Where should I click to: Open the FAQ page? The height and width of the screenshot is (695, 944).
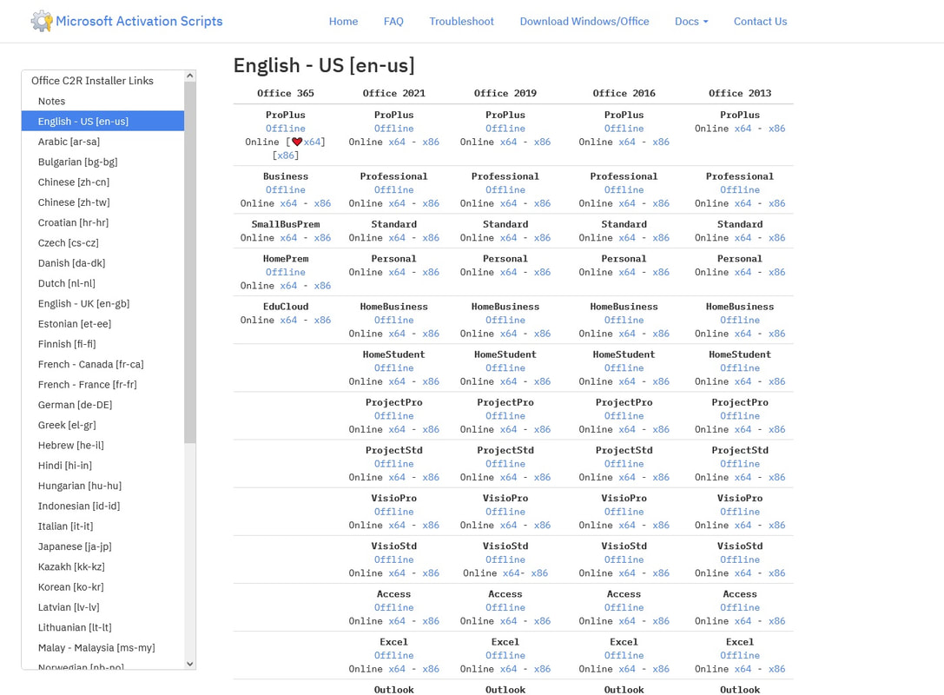pyautogui.click(x=393, y=21)
